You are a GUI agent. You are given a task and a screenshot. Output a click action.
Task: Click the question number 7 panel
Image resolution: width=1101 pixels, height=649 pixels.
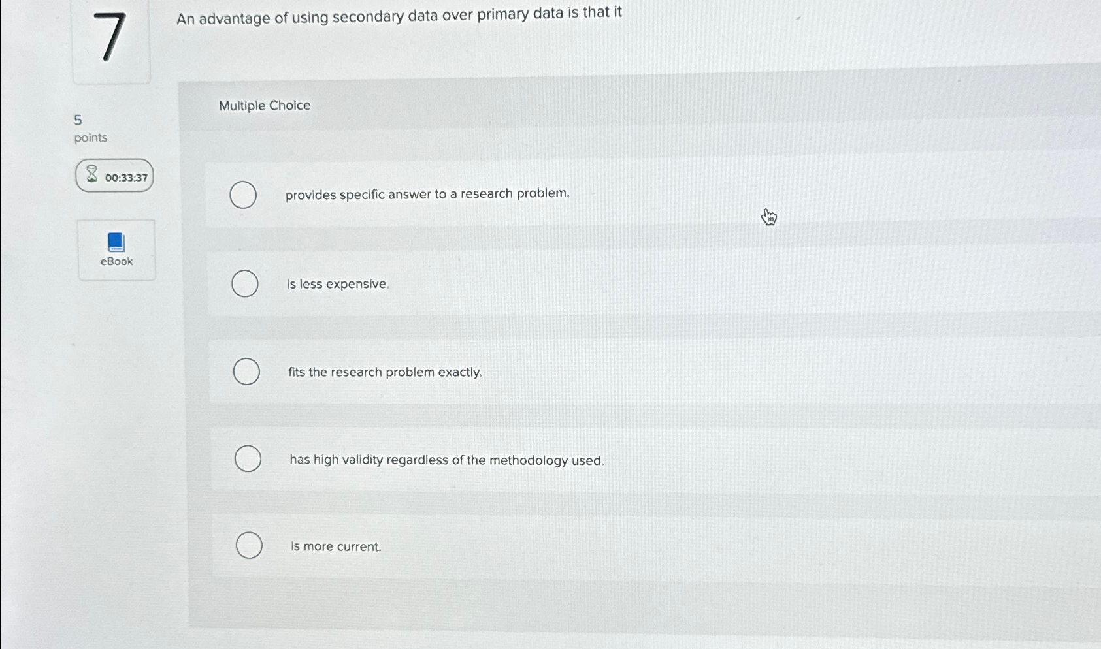pyautogui.click(x=111, y=41)
